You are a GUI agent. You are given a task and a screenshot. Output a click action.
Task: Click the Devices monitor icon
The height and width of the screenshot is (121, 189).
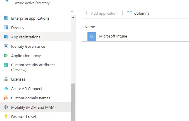tap(6, 28)
